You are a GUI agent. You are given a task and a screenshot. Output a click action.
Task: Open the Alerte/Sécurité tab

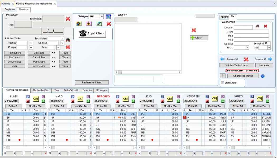coord(71,90)
